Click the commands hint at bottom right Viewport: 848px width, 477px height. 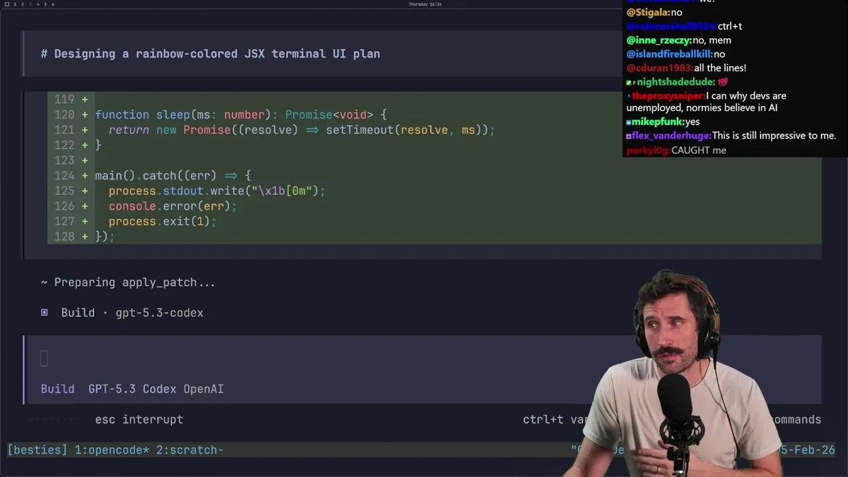[x=795, y=419]
